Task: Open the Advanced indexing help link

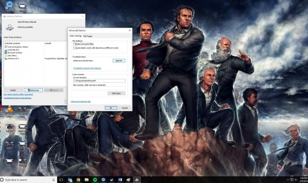Action: (81, 102)
